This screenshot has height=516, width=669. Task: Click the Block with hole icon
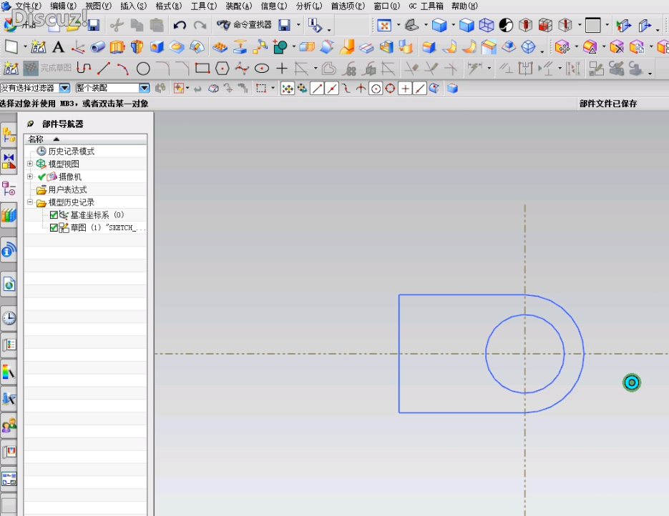pos(157,47)
